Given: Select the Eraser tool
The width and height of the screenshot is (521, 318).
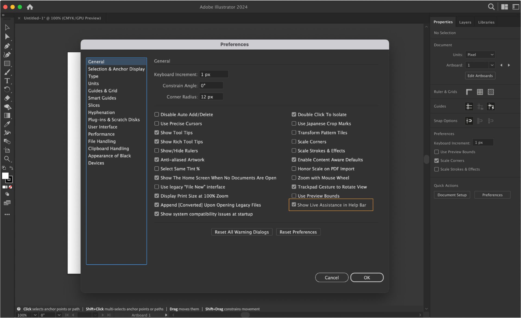Looking at the screenshot, I should coord(7,98).
